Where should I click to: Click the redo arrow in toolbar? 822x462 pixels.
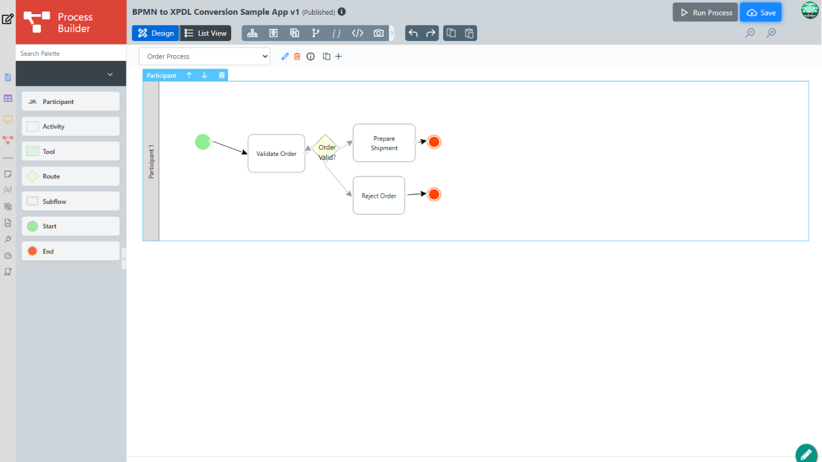[x=431, y=33]
